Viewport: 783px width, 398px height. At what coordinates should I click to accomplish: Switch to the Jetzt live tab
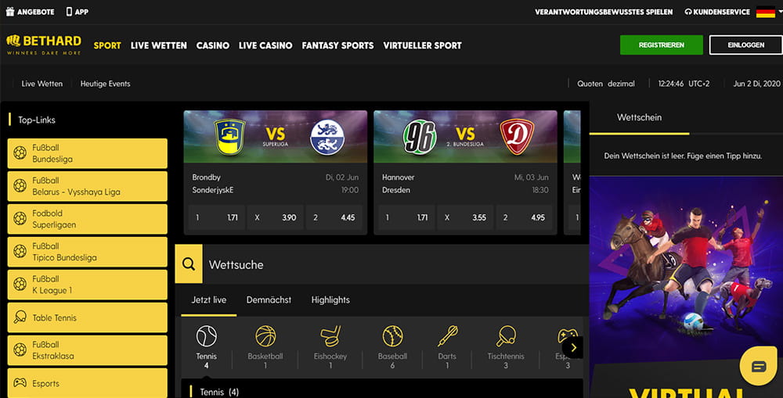pos(209,300)
